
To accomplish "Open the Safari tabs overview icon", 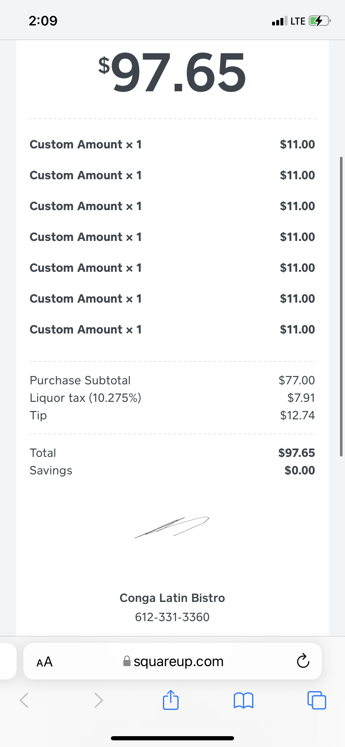I will 317,700.
